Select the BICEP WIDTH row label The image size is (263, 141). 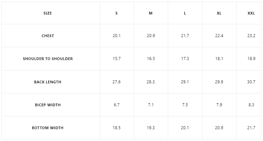[x=48, y=105]
